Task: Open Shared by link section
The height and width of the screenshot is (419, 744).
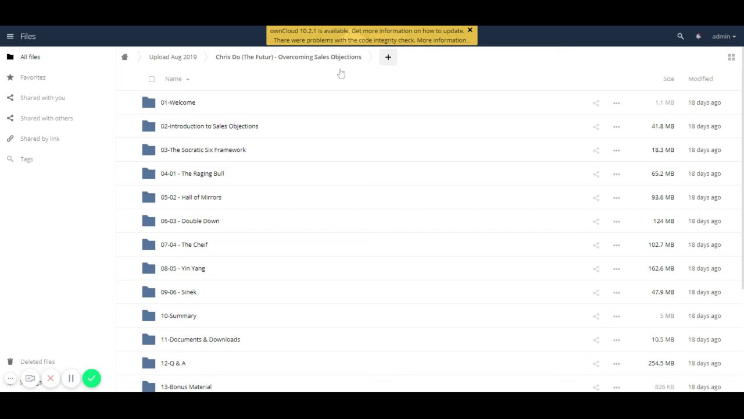Action: 40,139
